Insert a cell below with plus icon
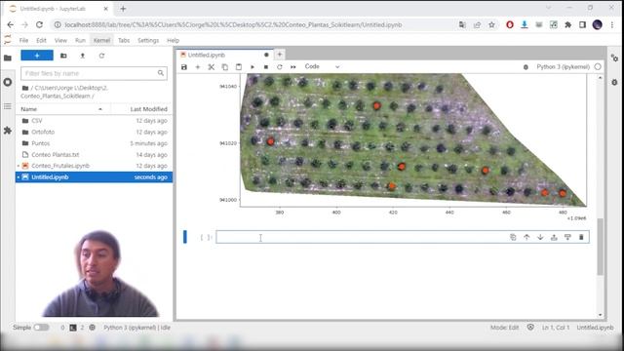This screenshot has width=624, height=351. pos(197,67)
